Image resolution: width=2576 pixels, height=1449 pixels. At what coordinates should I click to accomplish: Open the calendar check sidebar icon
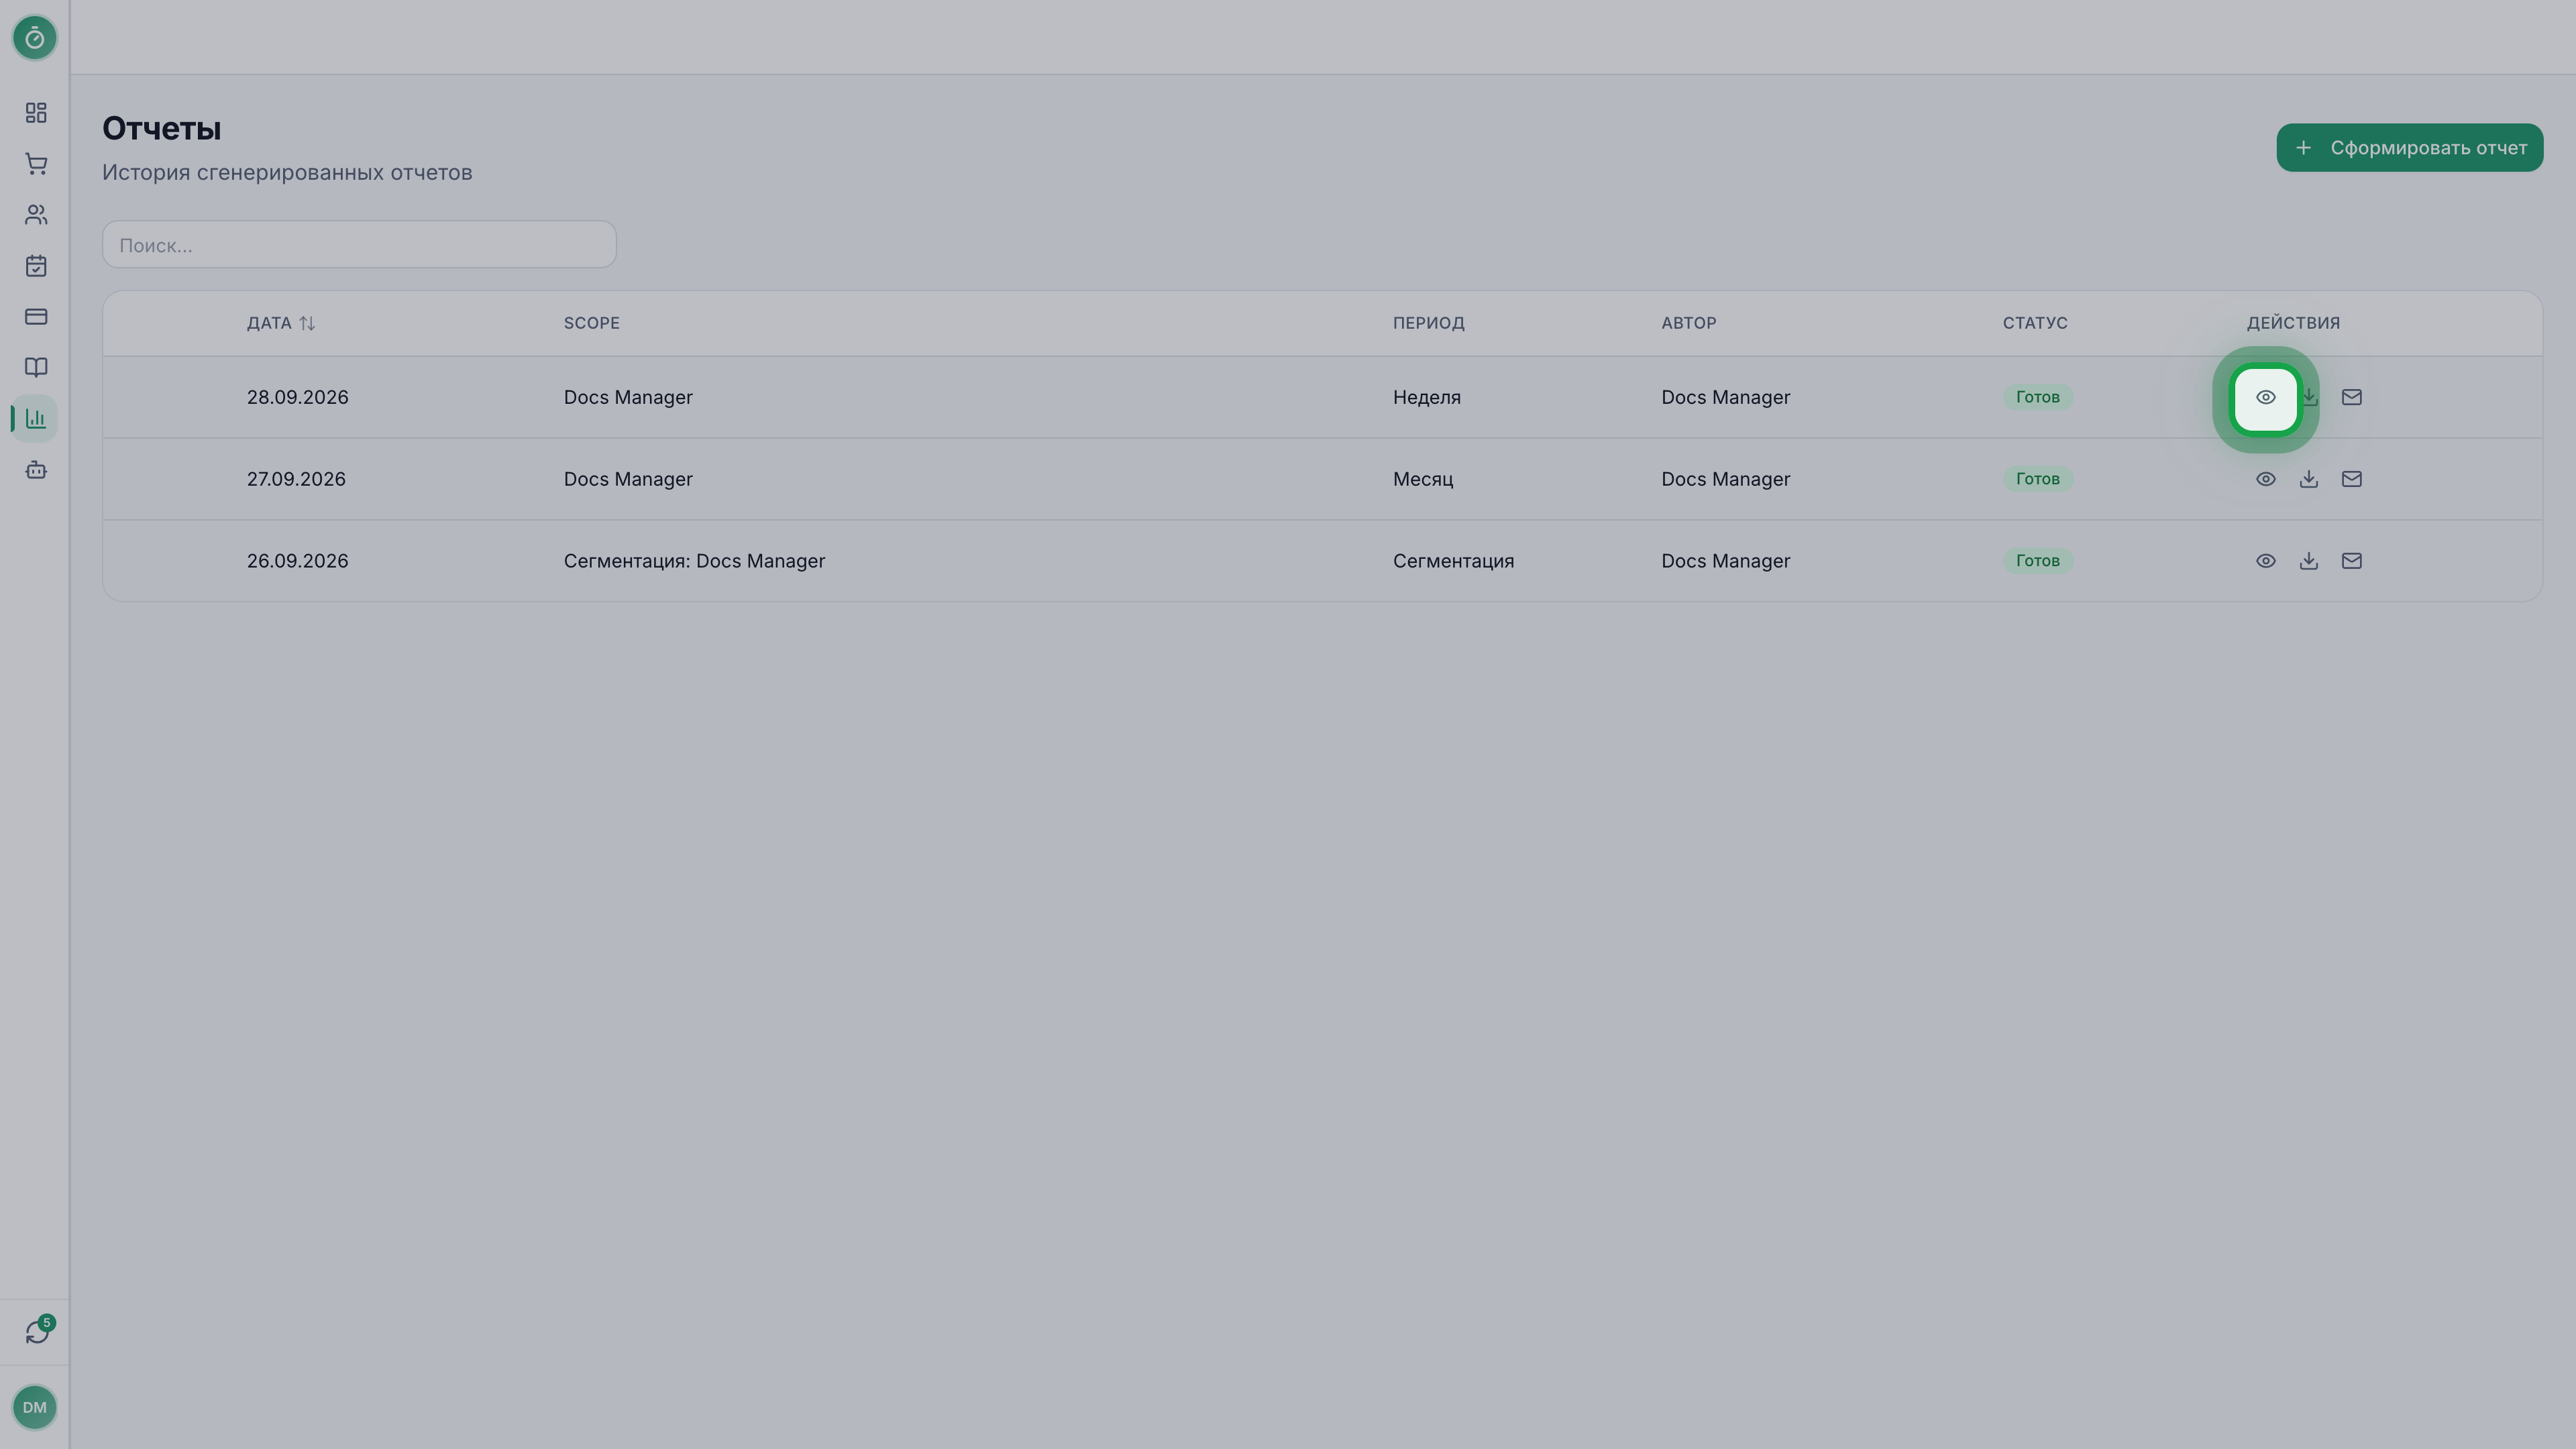click(x=36, y=266)
